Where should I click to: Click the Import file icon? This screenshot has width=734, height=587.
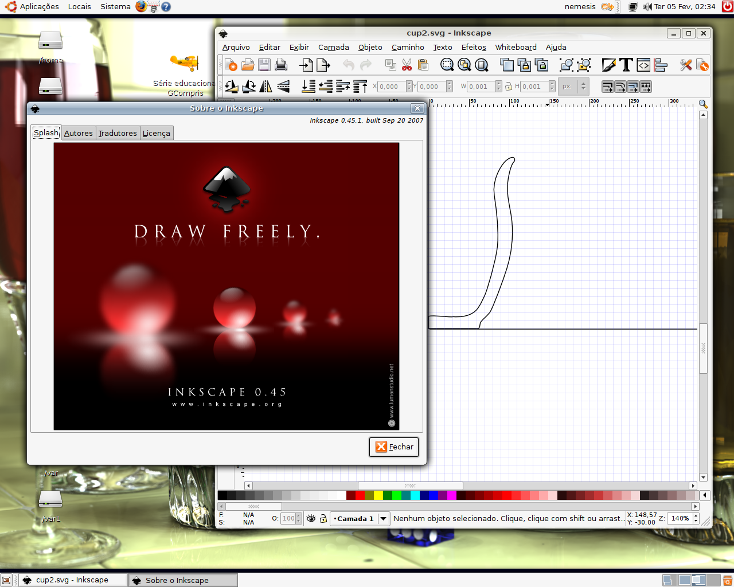[x=307, y=65]
